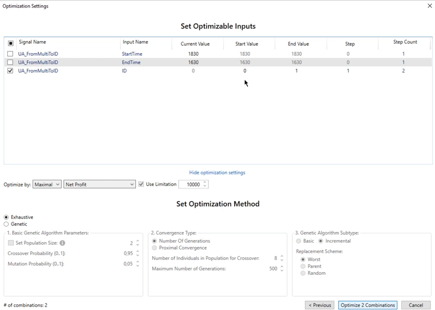This screenshot has height=310, width=435.
Task: Select the Genetic optimization method
Action: 6,224
